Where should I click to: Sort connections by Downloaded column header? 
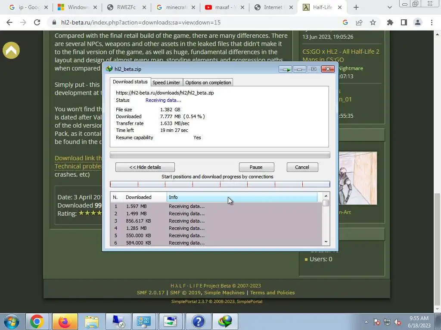(x=145, y=197)
